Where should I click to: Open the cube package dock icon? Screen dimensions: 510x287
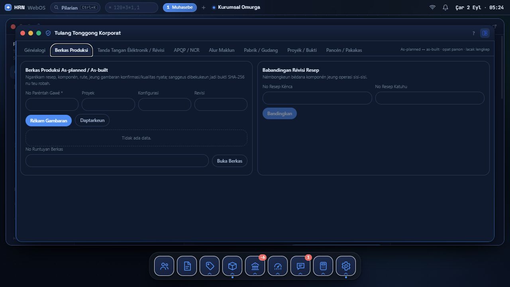232,266
